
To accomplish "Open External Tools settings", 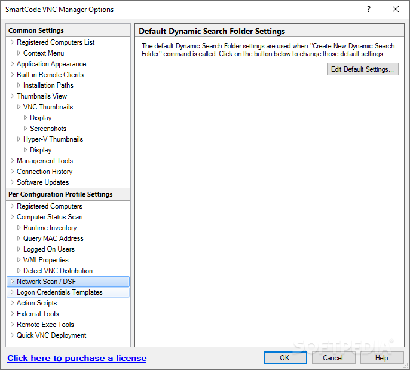I will (x=38, y=314).
